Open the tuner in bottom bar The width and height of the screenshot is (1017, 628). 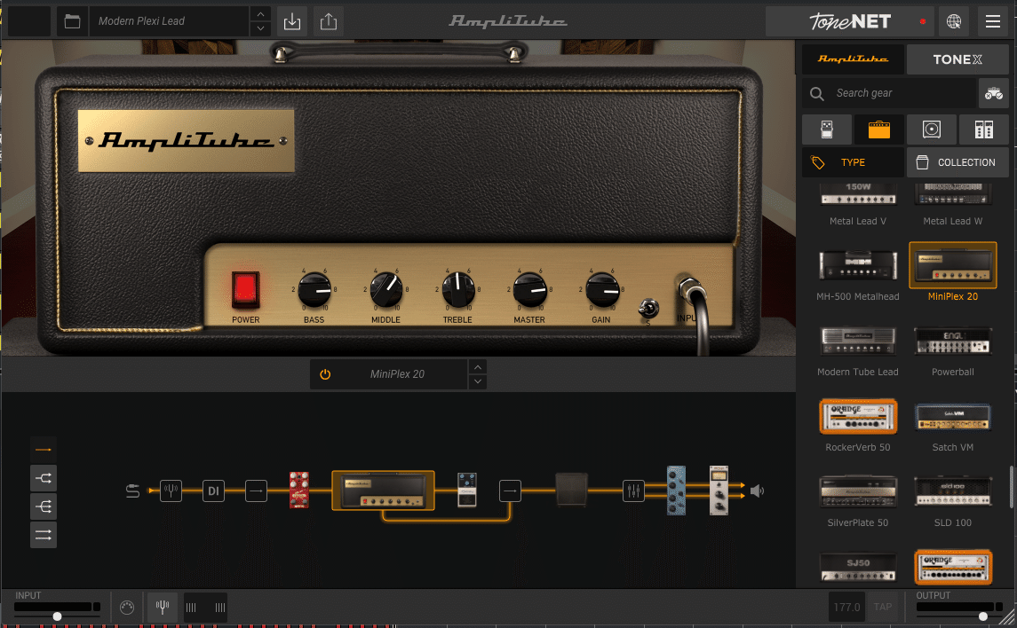pyautogui.click(x=163, y=608)
